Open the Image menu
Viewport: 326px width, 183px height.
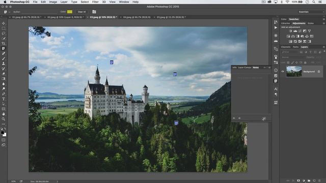coord(53,2)
